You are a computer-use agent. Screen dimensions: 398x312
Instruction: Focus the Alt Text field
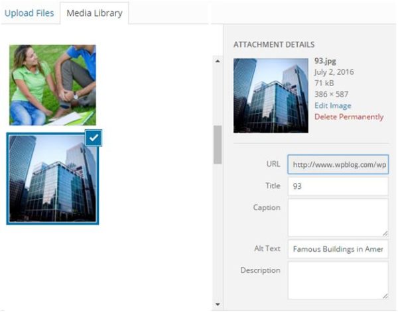click(x=338, y=249)
